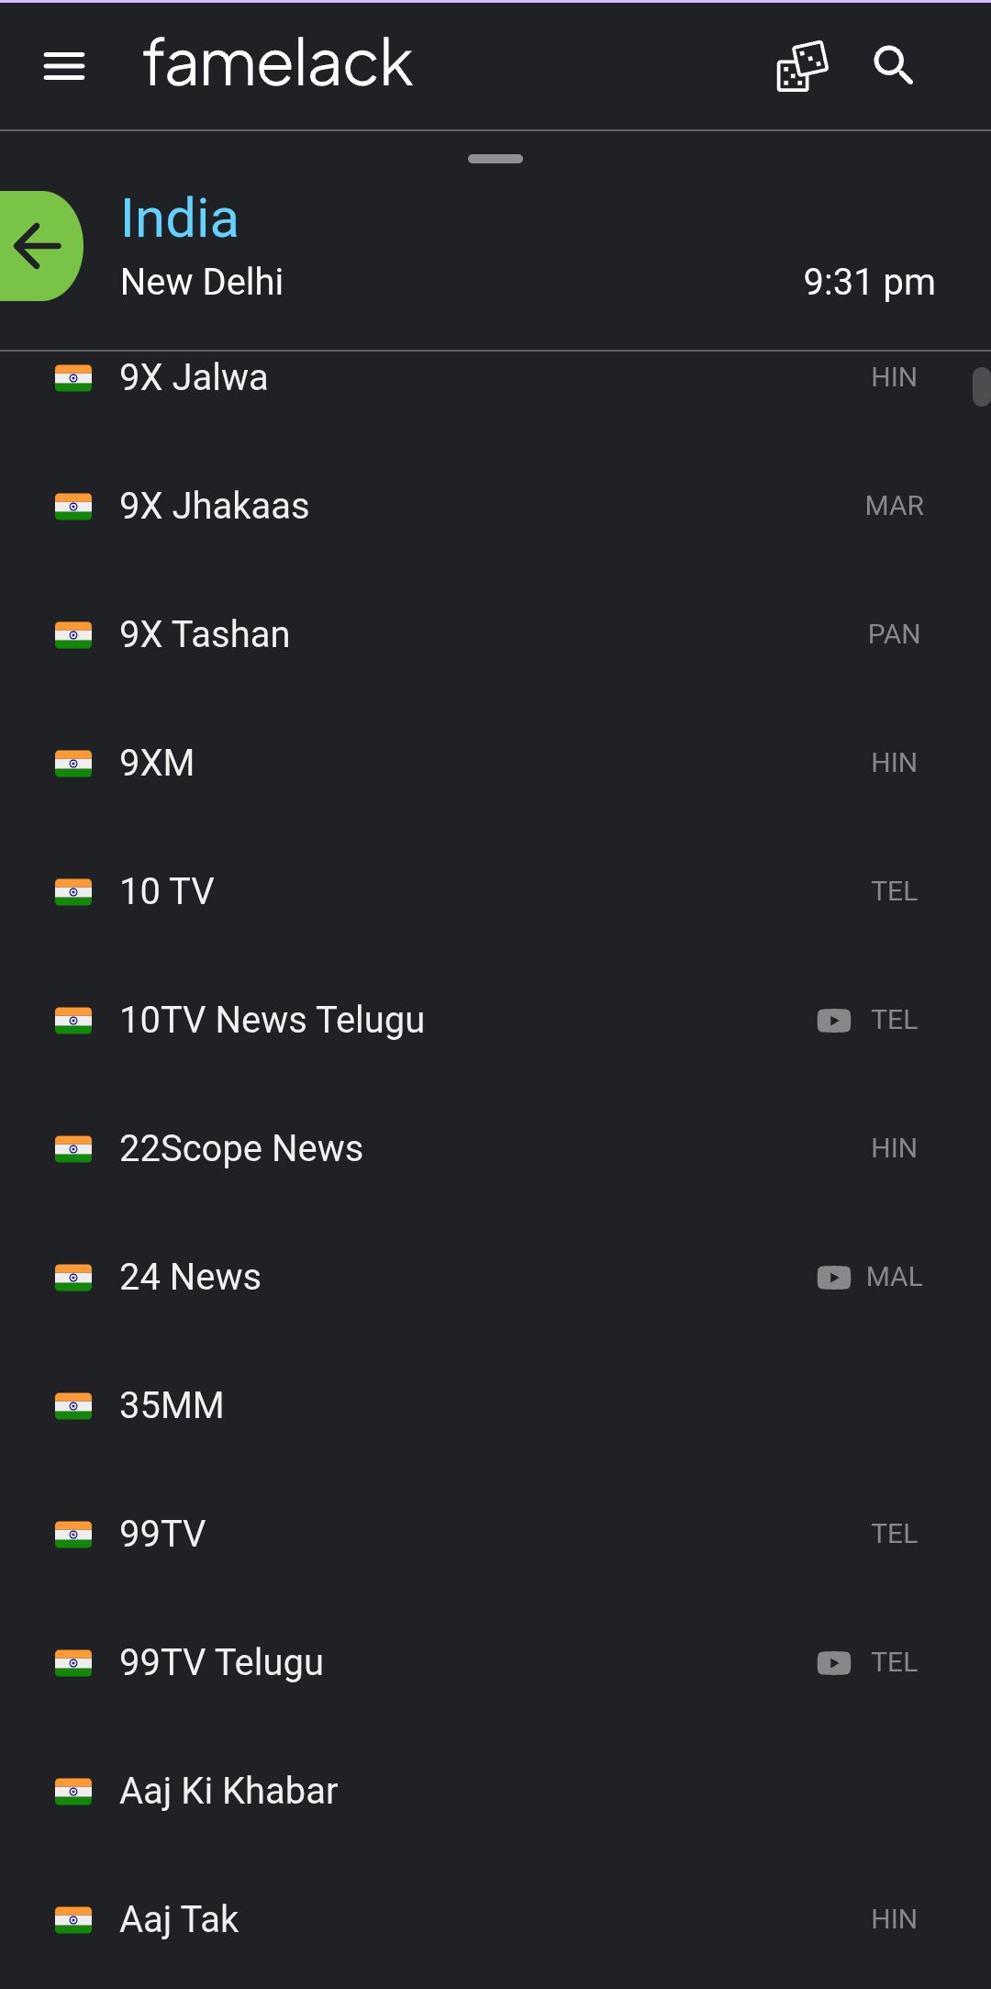991x1989 pixels.
Task: Open the 9X Jhakaas channel
Action: point(215,507)
